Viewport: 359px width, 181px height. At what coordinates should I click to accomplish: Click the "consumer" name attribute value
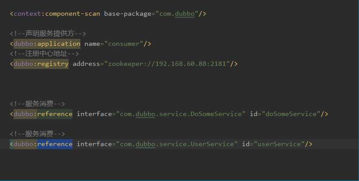pyautogui.click(x=124, y=44)
